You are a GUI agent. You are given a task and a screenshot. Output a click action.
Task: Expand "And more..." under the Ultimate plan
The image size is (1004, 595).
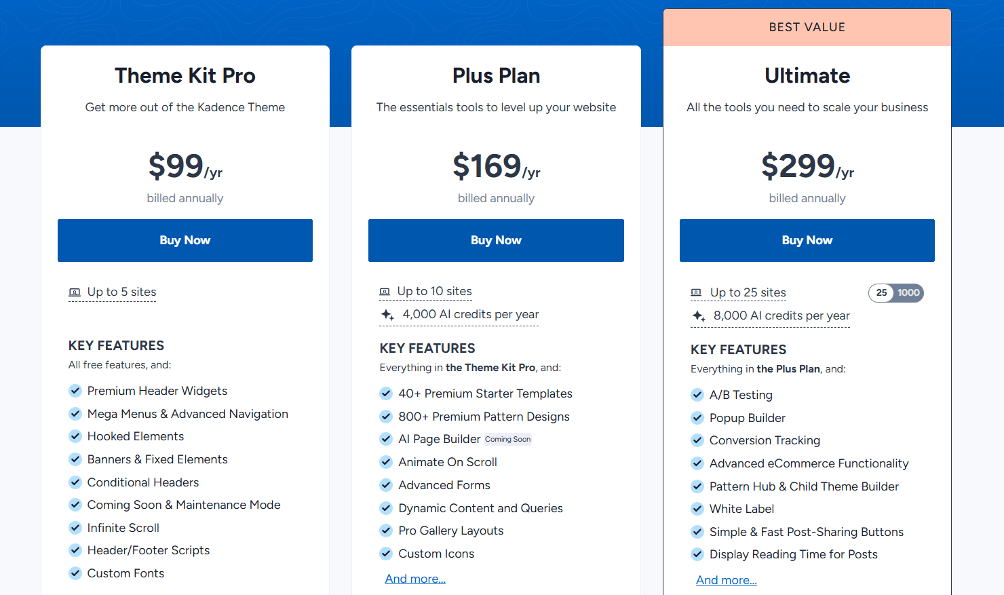[x=726, y=579]
